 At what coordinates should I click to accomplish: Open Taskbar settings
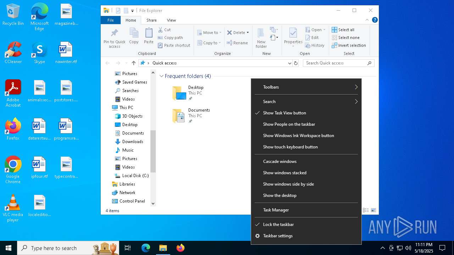[306, 236]
